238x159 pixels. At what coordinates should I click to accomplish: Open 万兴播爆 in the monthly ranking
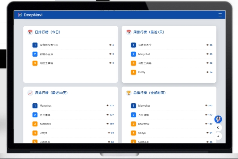(45, 115)
